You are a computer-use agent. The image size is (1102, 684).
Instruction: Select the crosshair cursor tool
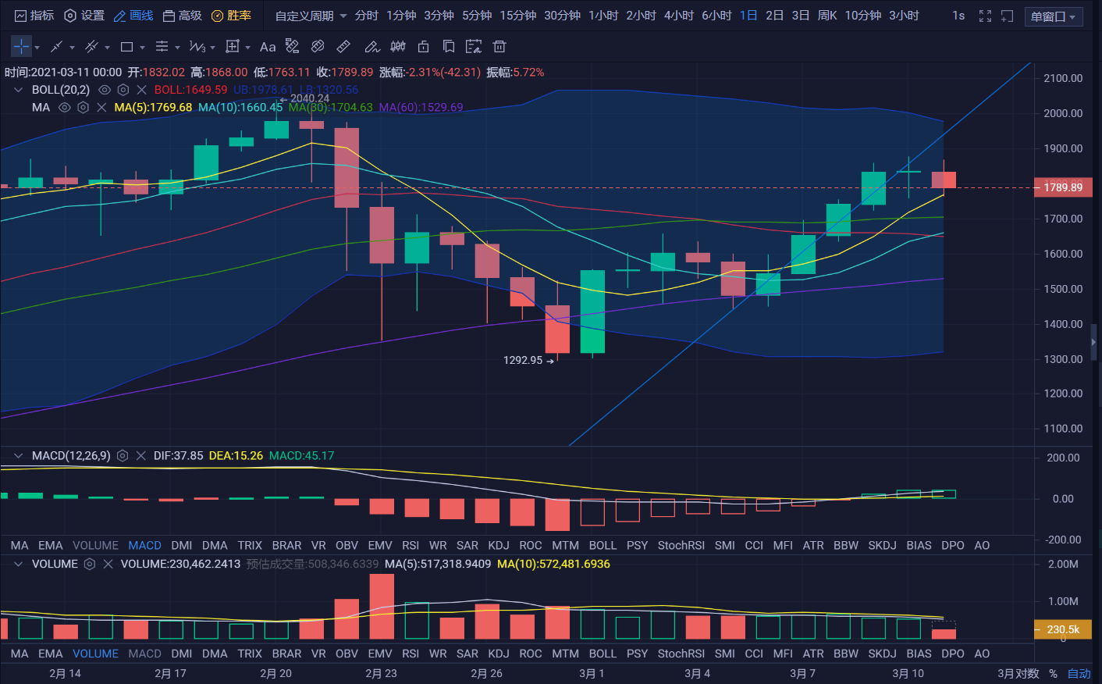pos(21,47)
